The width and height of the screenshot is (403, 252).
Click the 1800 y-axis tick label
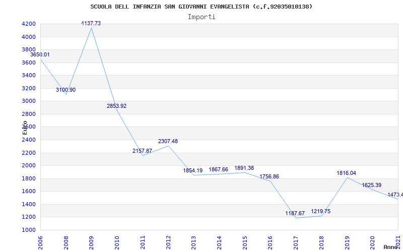click(x=29, y=178)
